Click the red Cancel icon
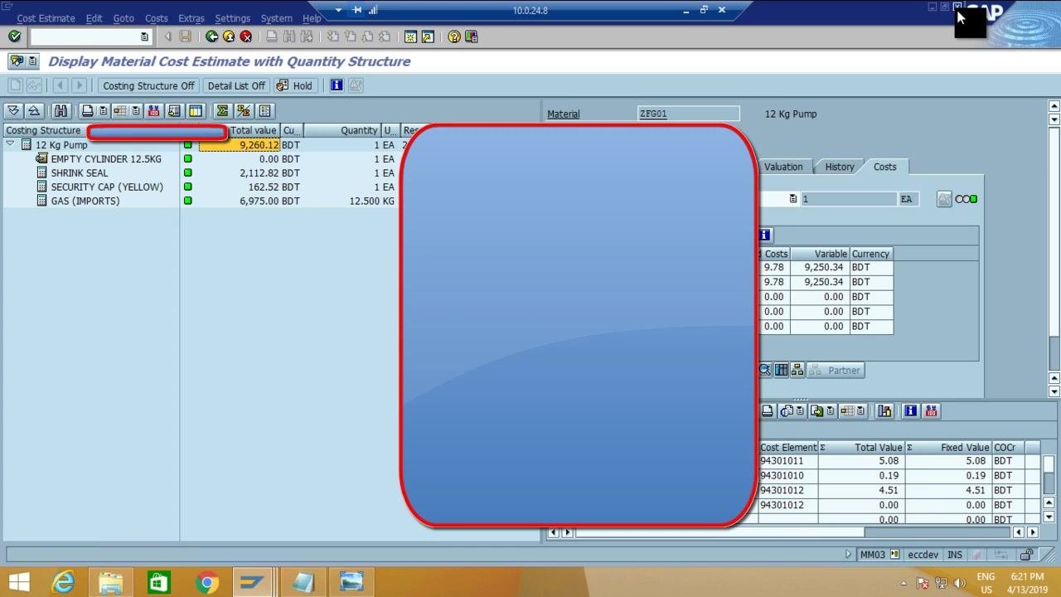 (x=246, y=36)
